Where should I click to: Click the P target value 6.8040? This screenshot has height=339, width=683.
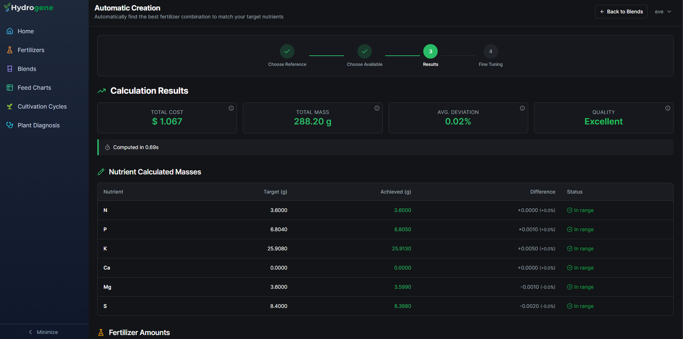pyautogui.click(x=279, y=230)
